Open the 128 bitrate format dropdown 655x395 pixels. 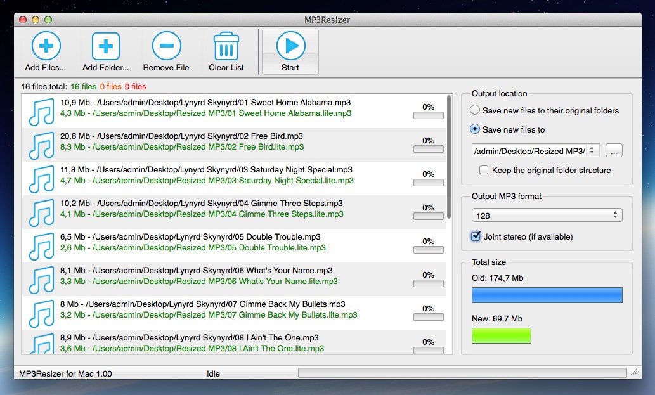(547, 216)
